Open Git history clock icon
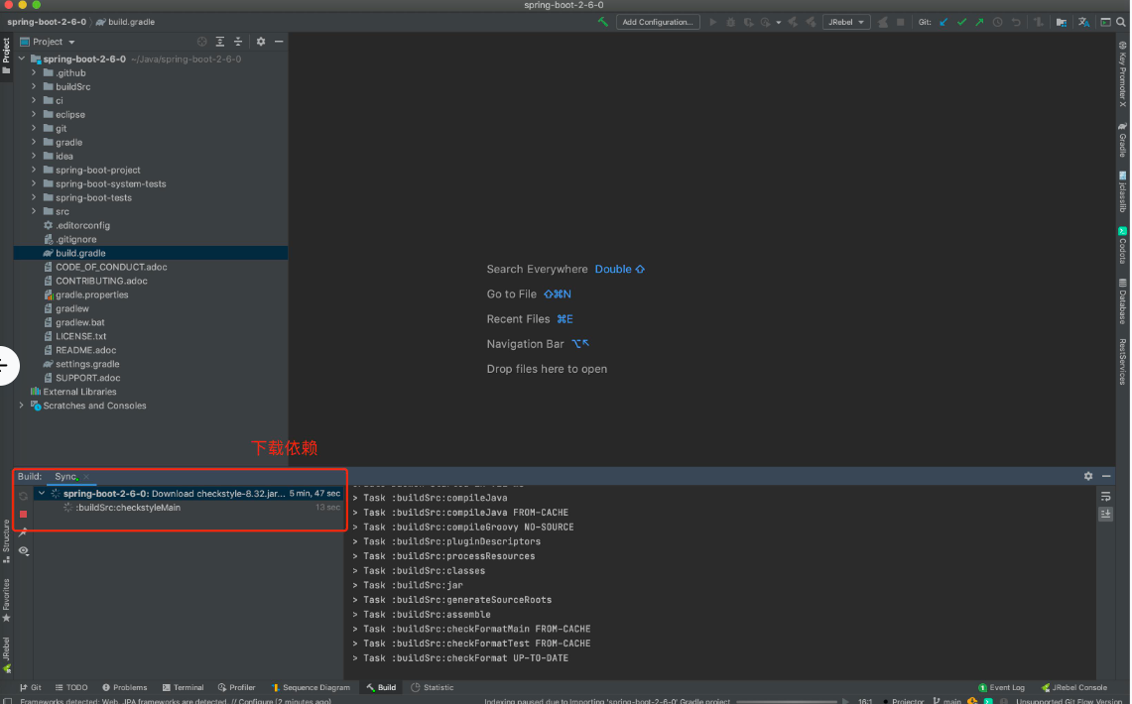 click(x=998, y=23)
